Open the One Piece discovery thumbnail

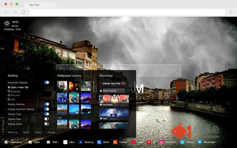tap(114, 100)
